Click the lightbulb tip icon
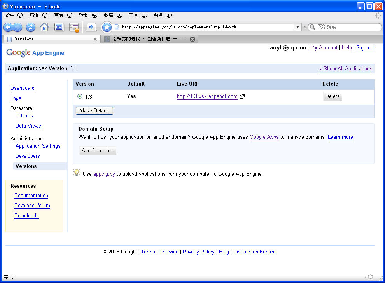Viewport: 385px width, 283px height. 77,173
